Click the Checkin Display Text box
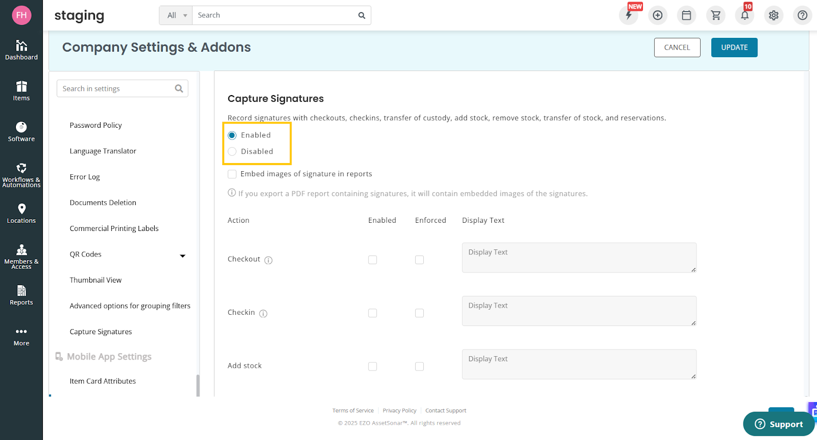This screenshot has width=817, height=440. (579, 311)
